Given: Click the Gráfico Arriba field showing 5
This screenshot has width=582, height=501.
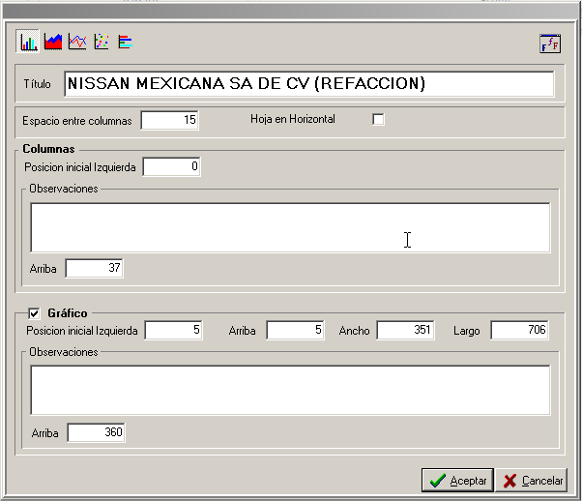Looking at the screenshot, I should pos(296,330).
